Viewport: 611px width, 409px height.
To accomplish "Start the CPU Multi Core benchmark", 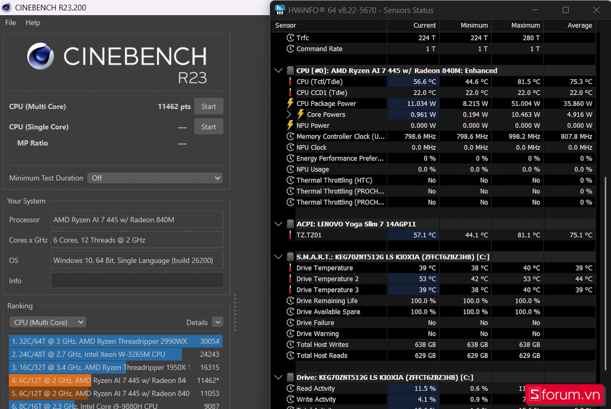I will pyautogui.click(x=209, y=106).
